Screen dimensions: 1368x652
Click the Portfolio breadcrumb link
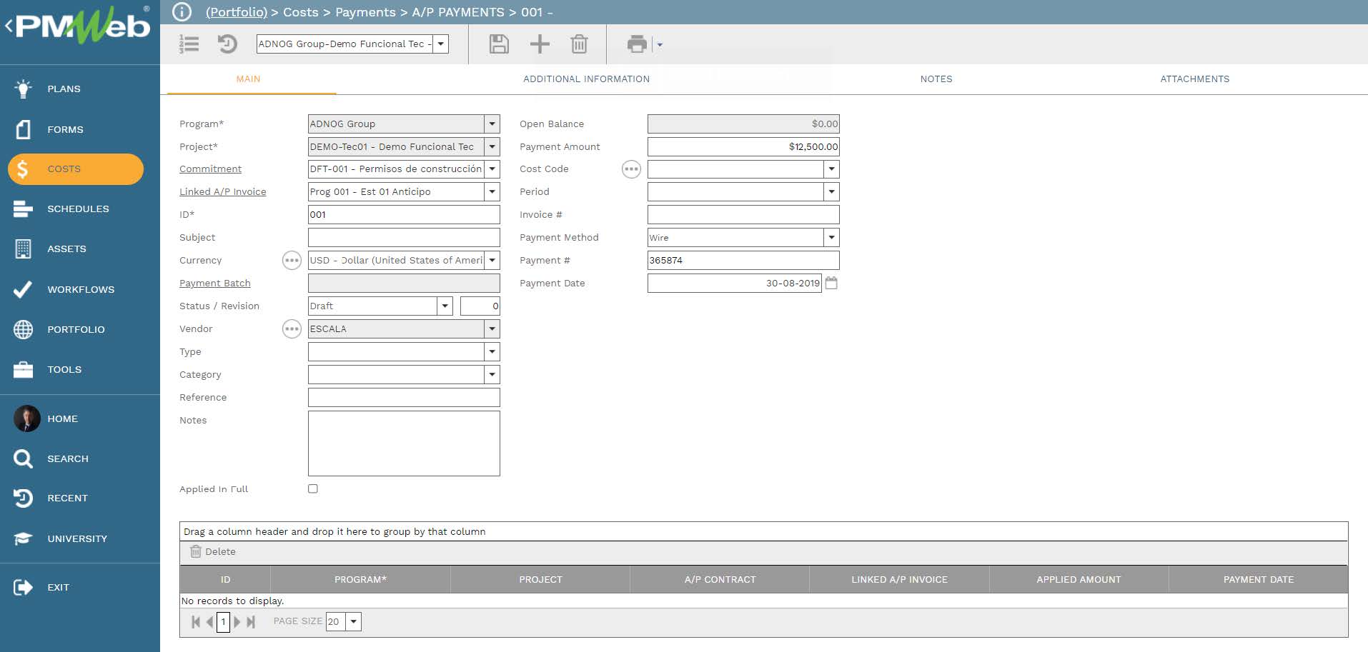[x=237, y=12]
